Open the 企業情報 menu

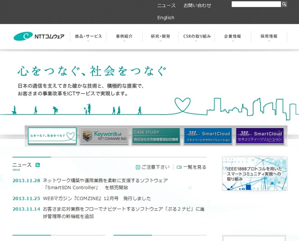click(233, 36)
